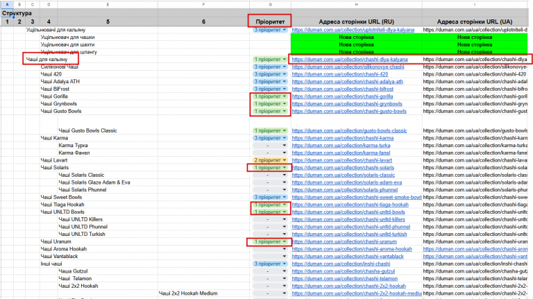Select the cell Ущільнювач для шахти
The image size is (533, 299).
[x=67, y=45]
